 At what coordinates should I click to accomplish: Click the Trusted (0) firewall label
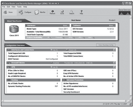[69, 63]
